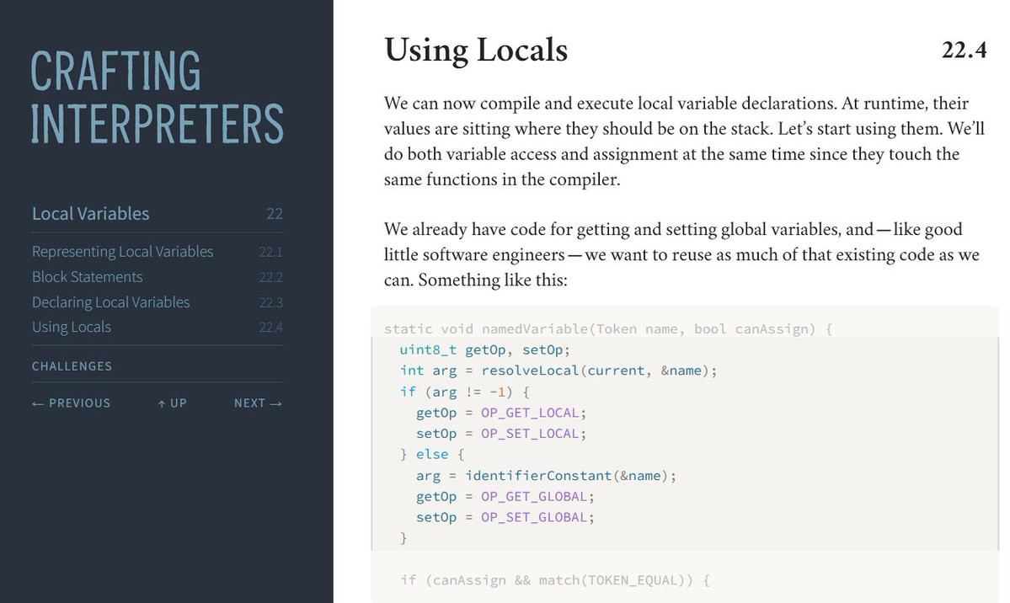Viewport: 1010px width, 603px height.
Task: Open the Local Variables chapter heading link
Action: (x=91, y=213)
